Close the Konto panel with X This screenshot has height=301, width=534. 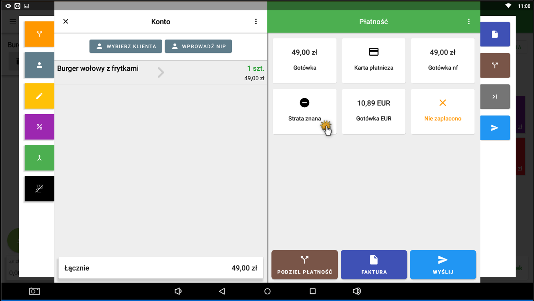pyautogui.click(x=66, y=22)
